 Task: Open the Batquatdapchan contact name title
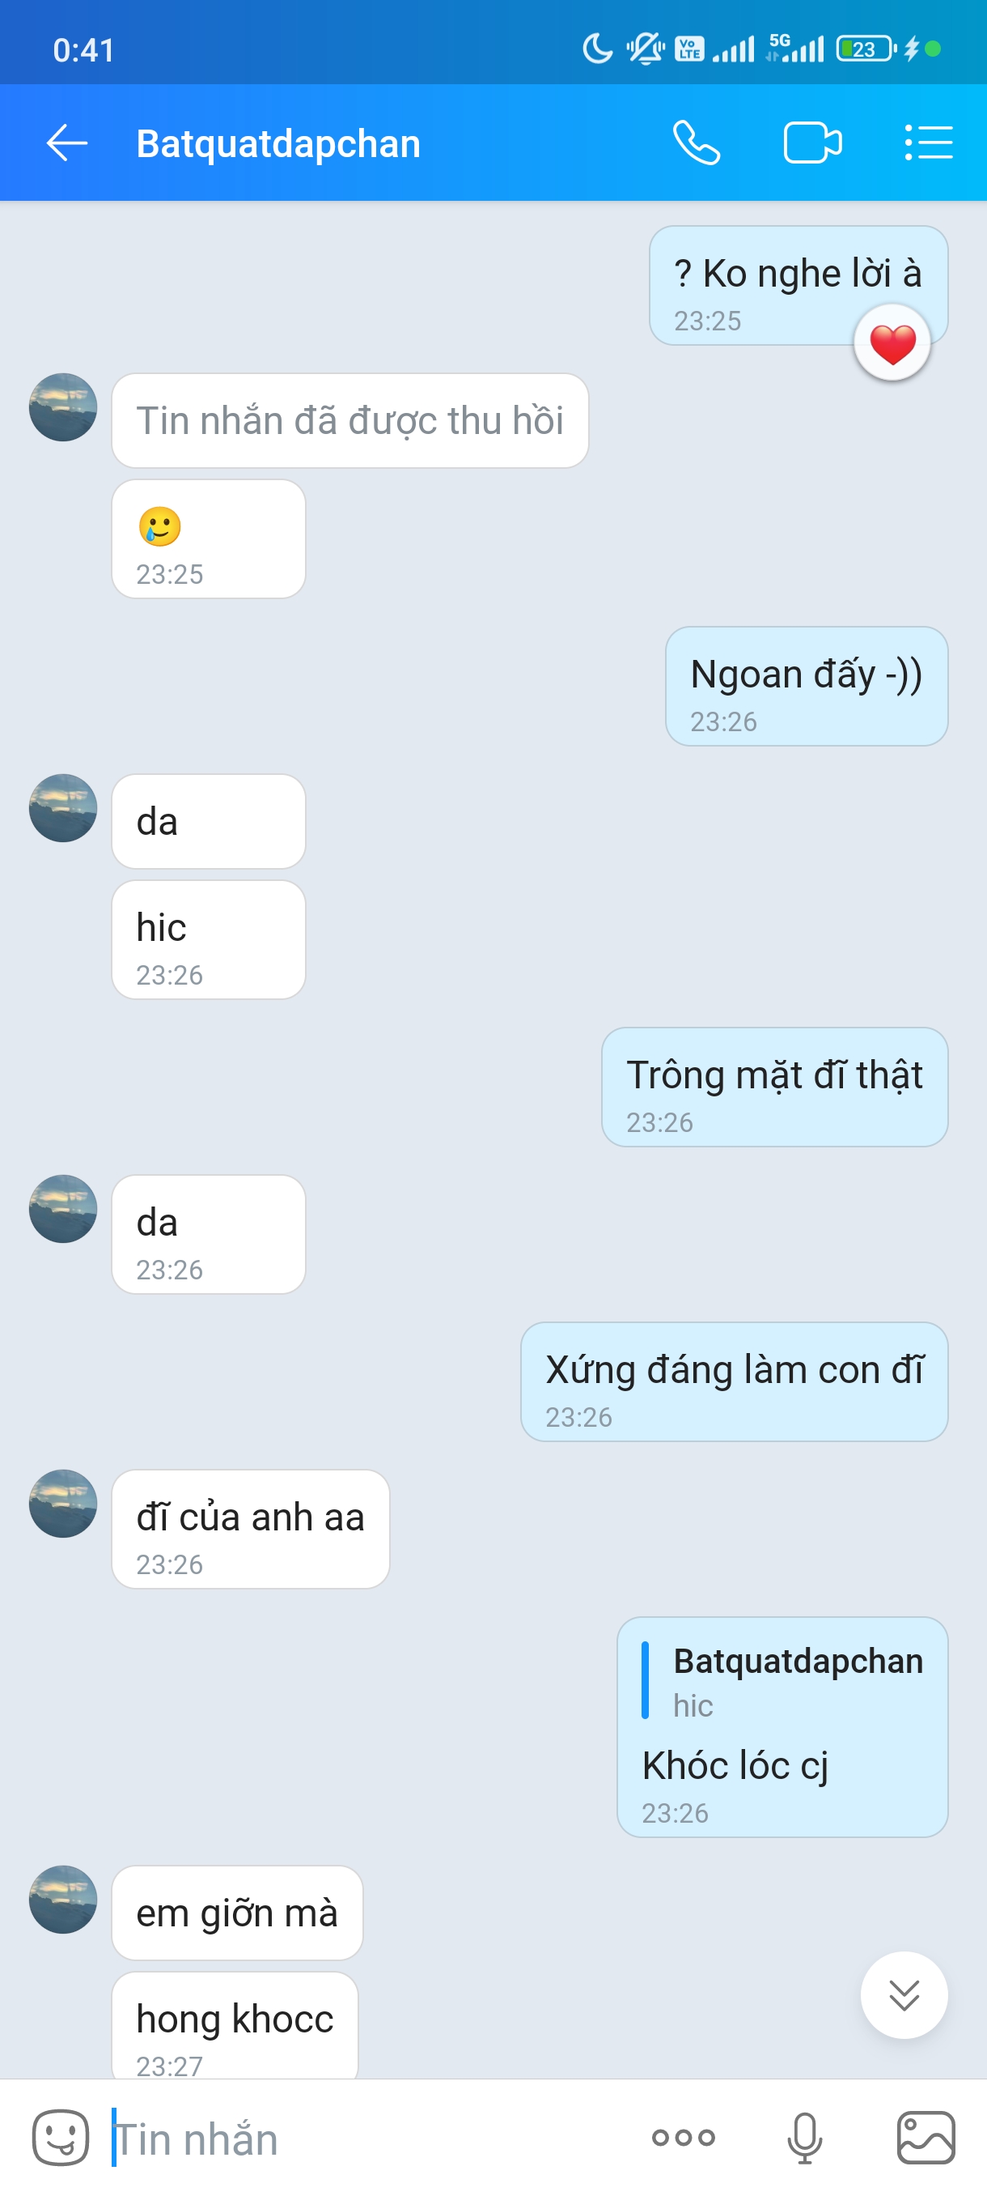click(x=278, y=143)
